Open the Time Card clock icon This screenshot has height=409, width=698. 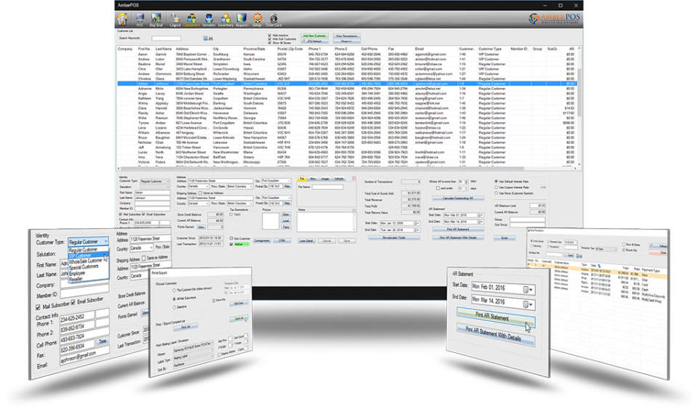[x=273, y=20]
